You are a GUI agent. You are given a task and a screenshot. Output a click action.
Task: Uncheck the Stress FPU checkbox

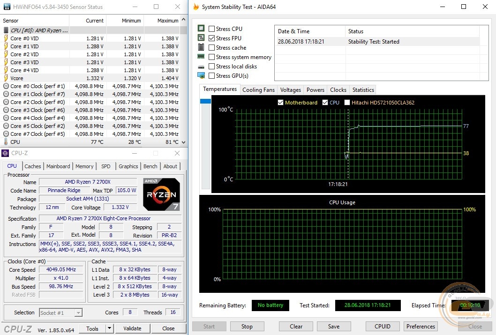(x=211, y=38)
